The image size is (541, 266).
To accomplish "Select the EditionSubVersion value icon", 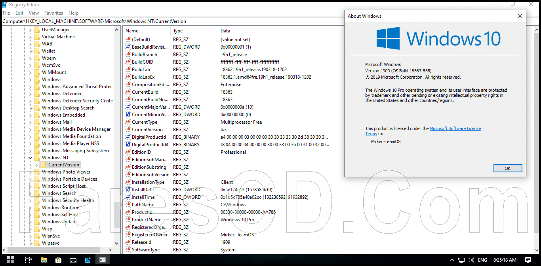I will click(x=128, y=174).
